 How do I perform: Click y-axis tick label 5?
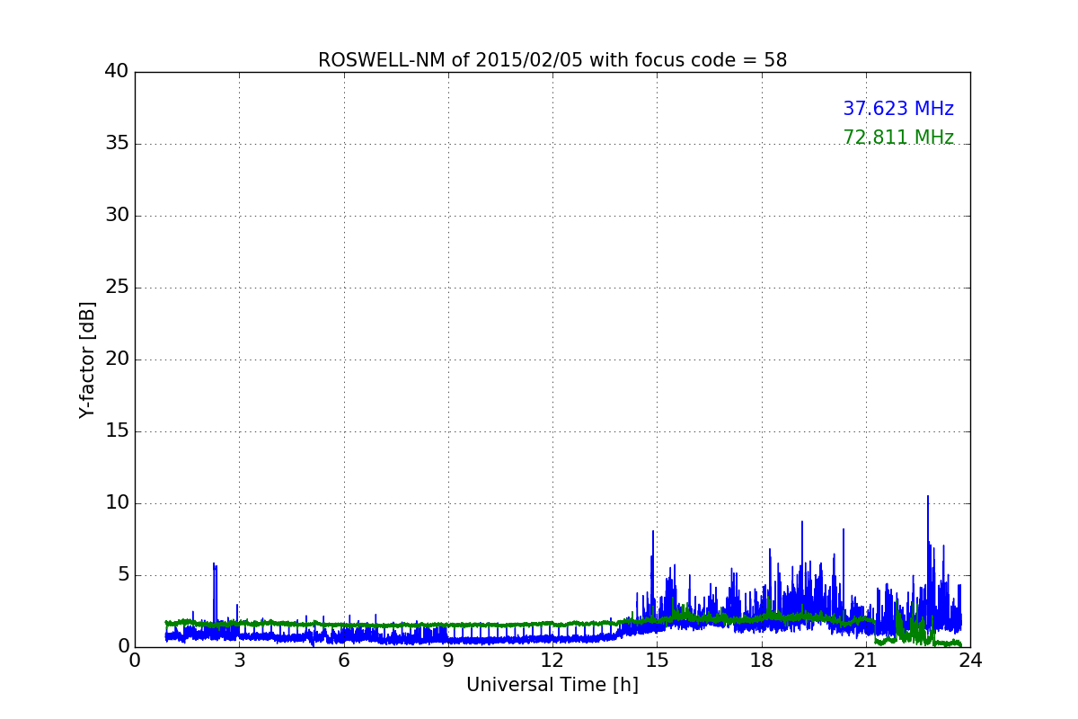[123, 574]
